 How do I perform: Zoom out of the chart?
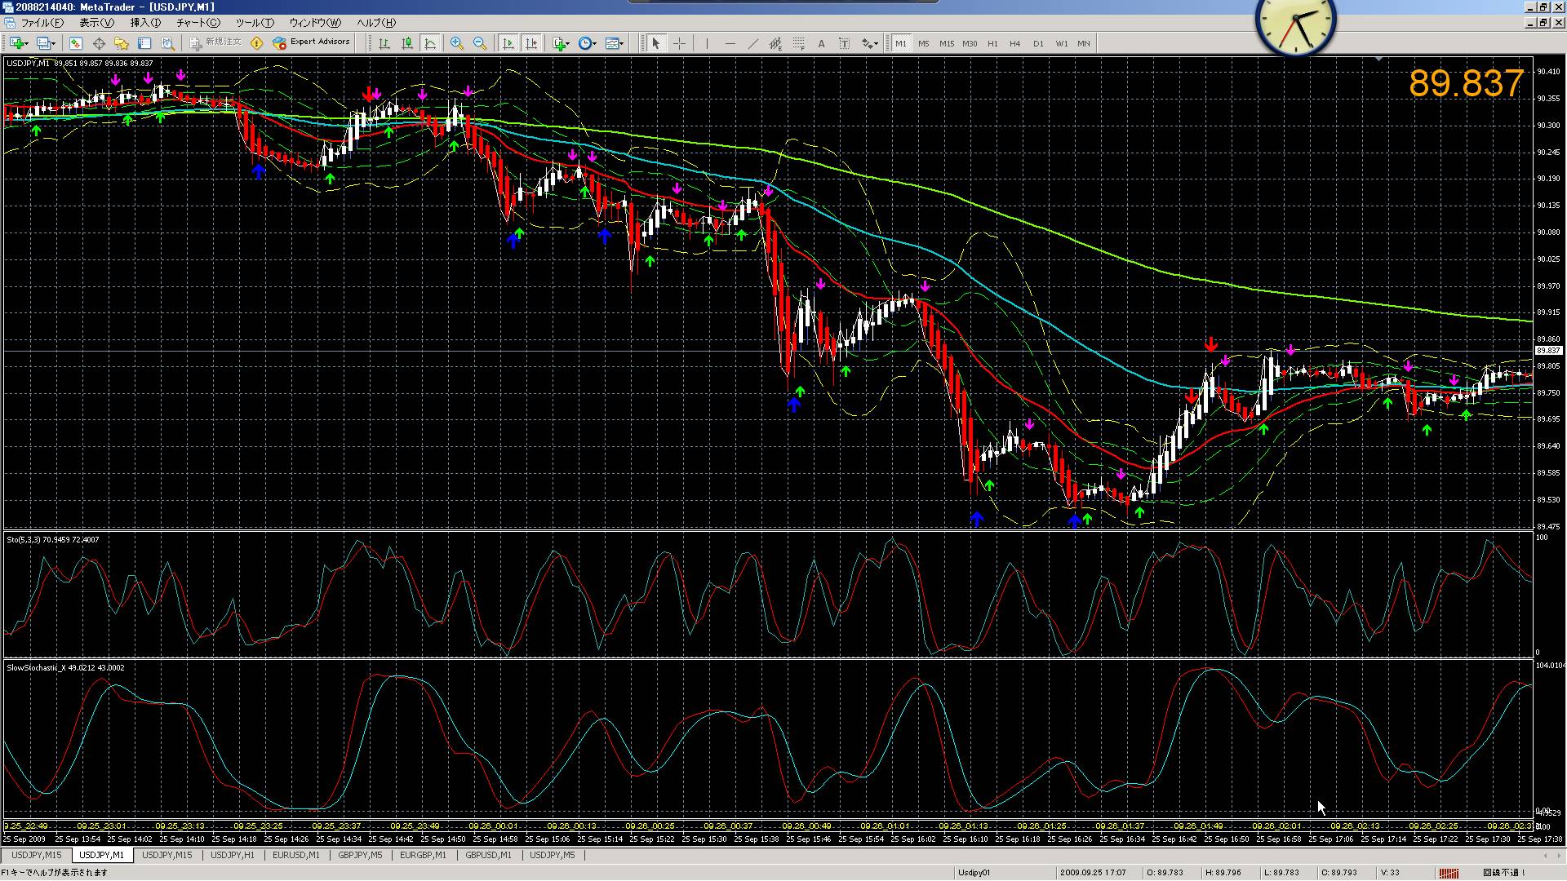coord(480,43)
